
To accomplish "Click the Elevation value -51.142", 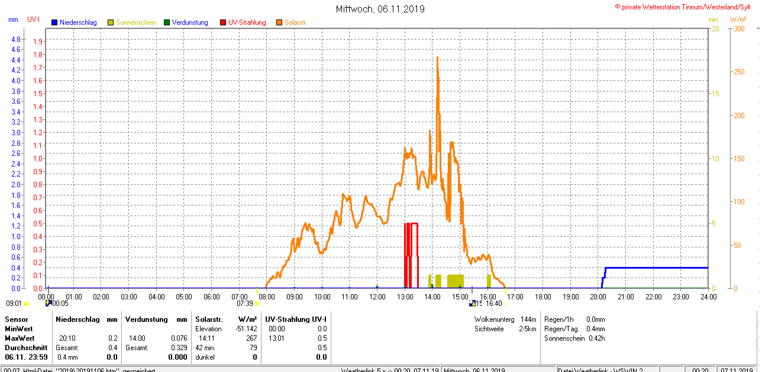I will 246,329.
